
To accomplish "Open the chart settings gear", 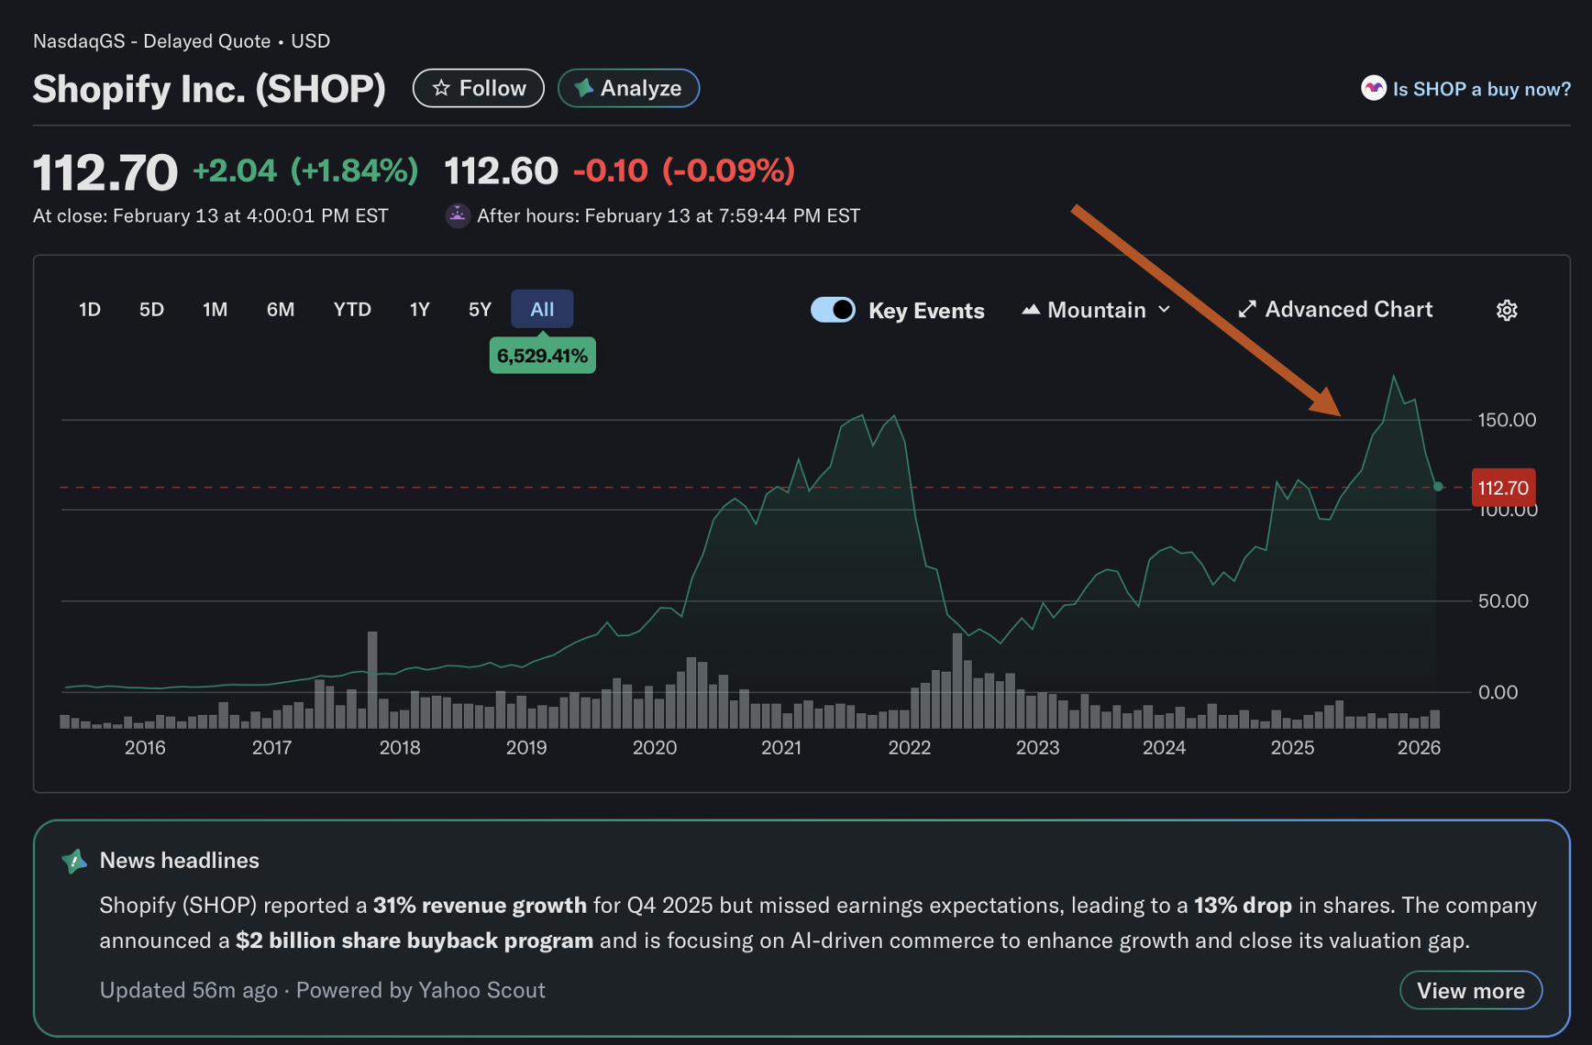I will point(1507,310).
